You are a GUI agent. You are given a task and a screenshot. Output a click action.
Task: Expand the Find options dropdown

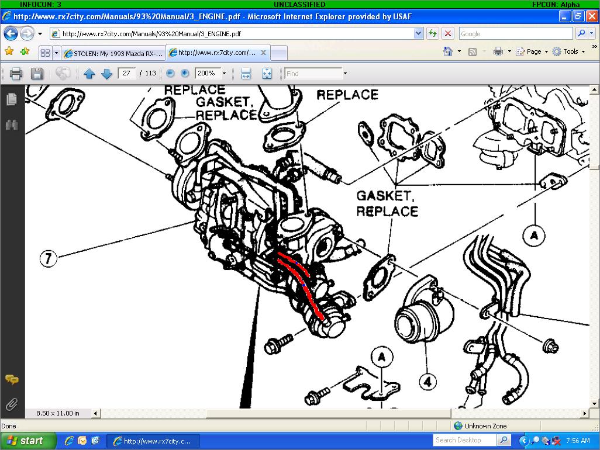click(x=345, y=74)
